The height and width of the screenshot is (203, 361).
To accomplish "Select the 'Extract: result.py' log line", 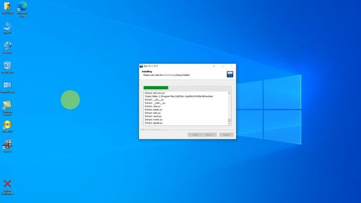I will click(153, 117).
